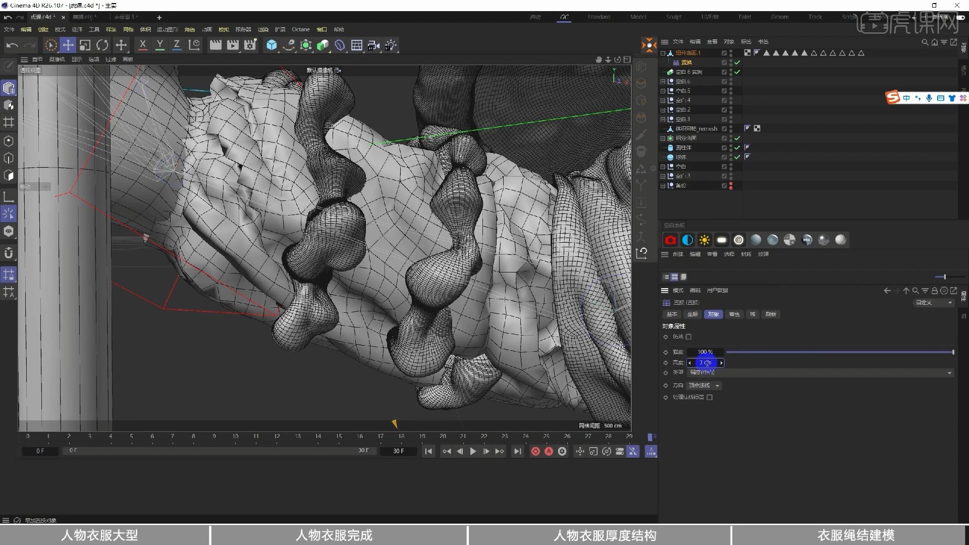Screen dimensions: 969x545
Task: Switch material manager to list view
Action: tap(666, 277)
